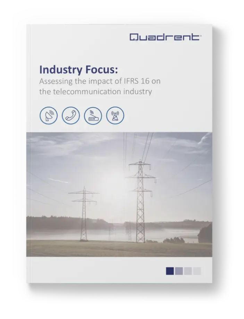
Task: Click the 'Industry Focus:' heading
Action: (x=79, y=70)
